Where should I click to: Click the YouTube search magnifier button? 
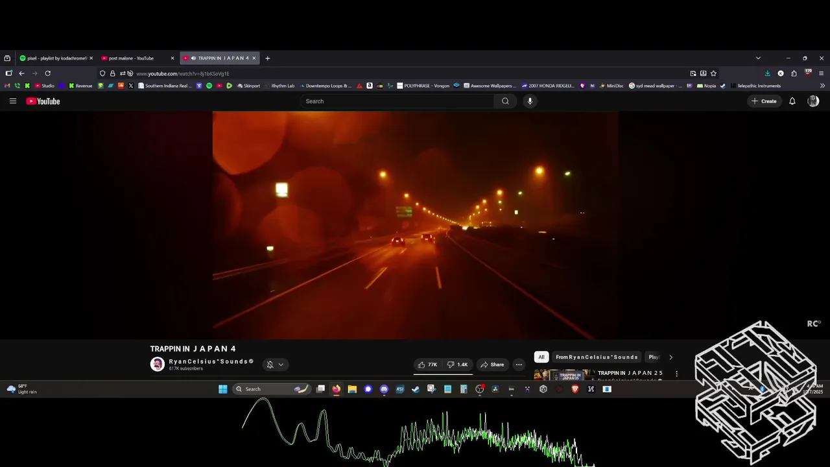[x=505, y=101]
